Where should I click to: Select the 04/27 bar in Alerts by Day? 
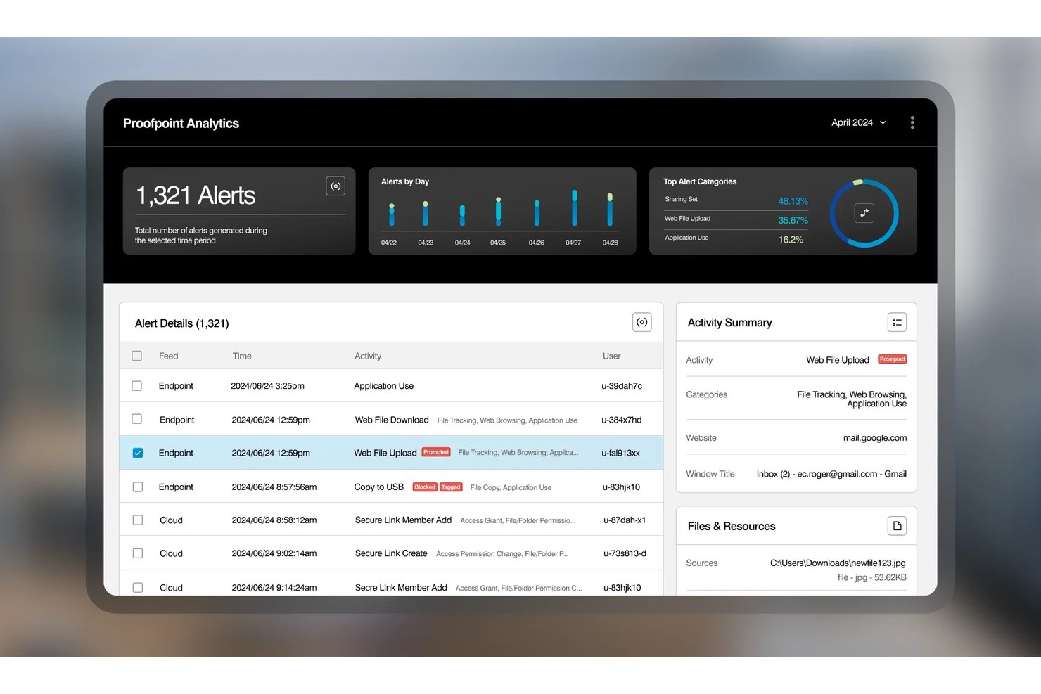575,207
